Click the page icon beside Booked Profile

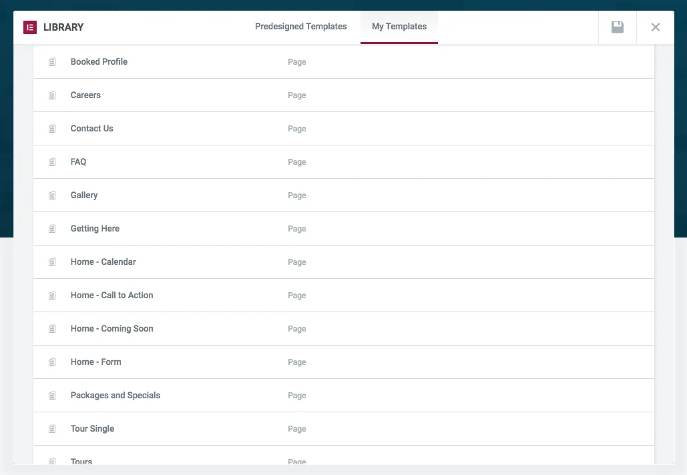pos(52,61)
